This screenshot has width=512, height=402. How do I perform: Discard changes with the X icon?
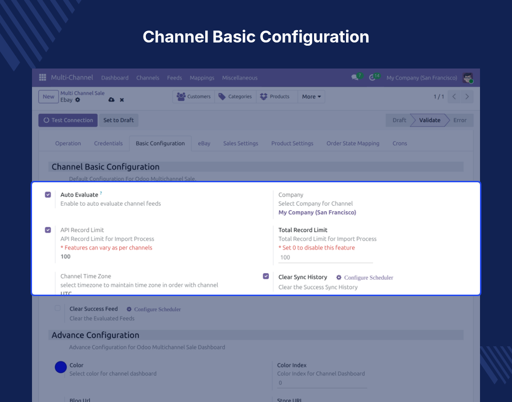(x=122, y=100)
